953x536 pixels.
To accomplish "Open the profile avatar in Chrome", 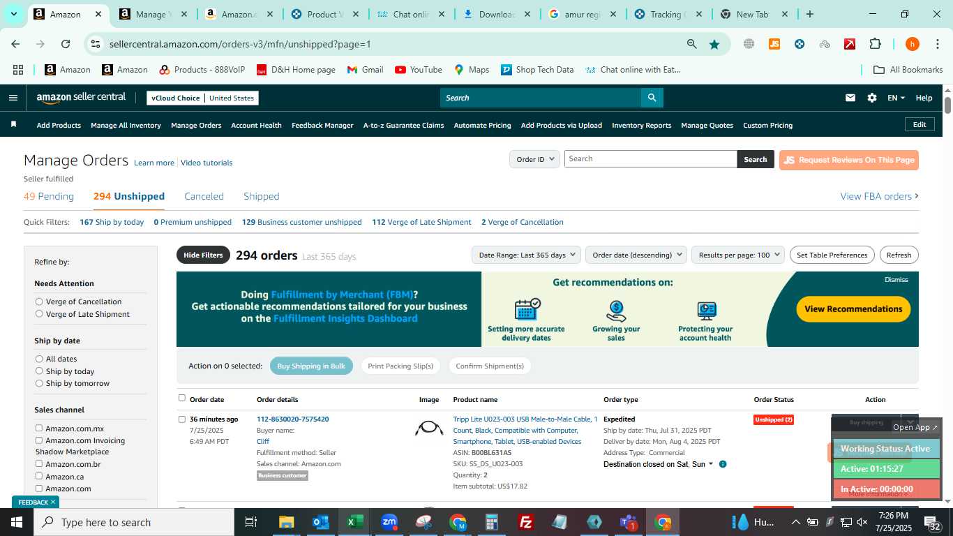I will click(x=912, y=44).
